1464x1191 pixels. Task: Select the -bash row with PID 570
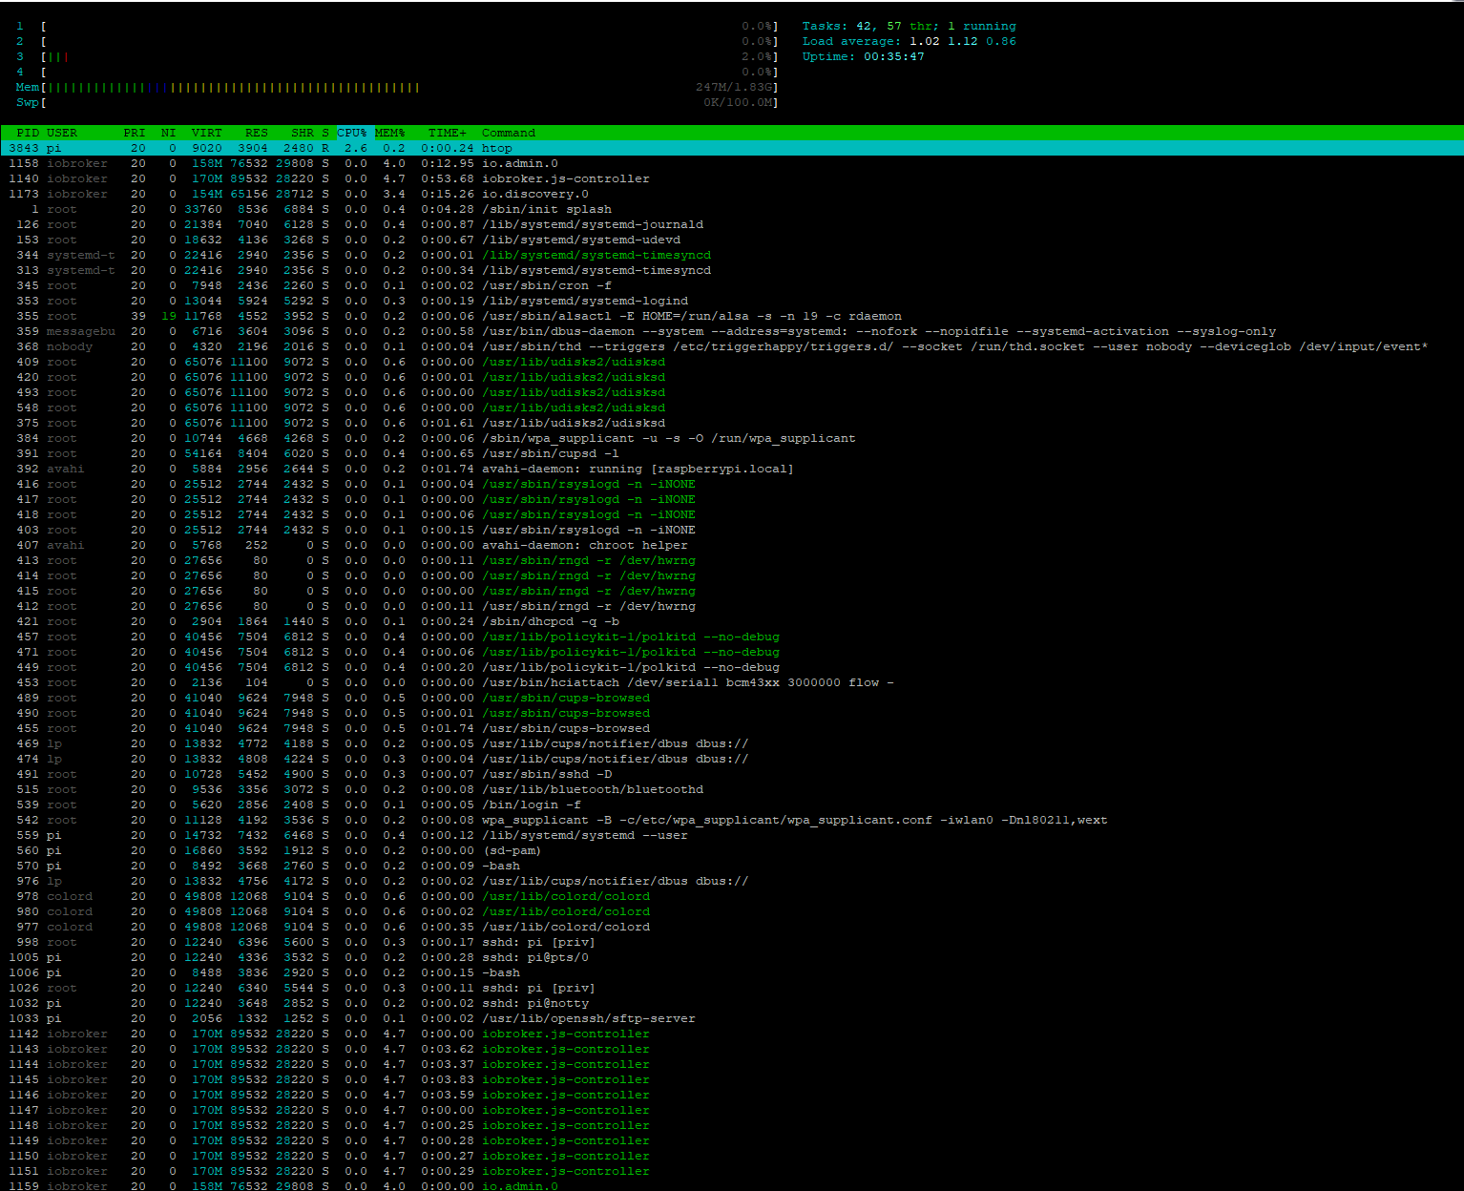(x=732, y=866)
